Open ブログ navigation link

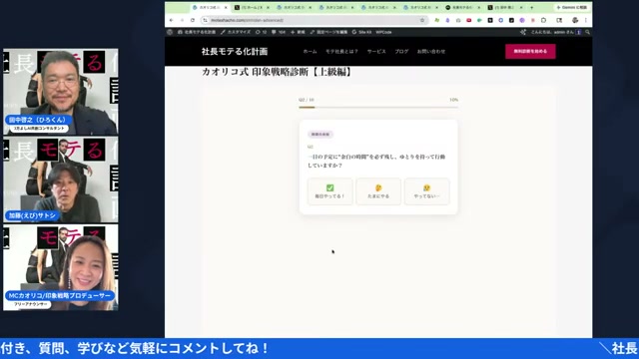[401, 51]
